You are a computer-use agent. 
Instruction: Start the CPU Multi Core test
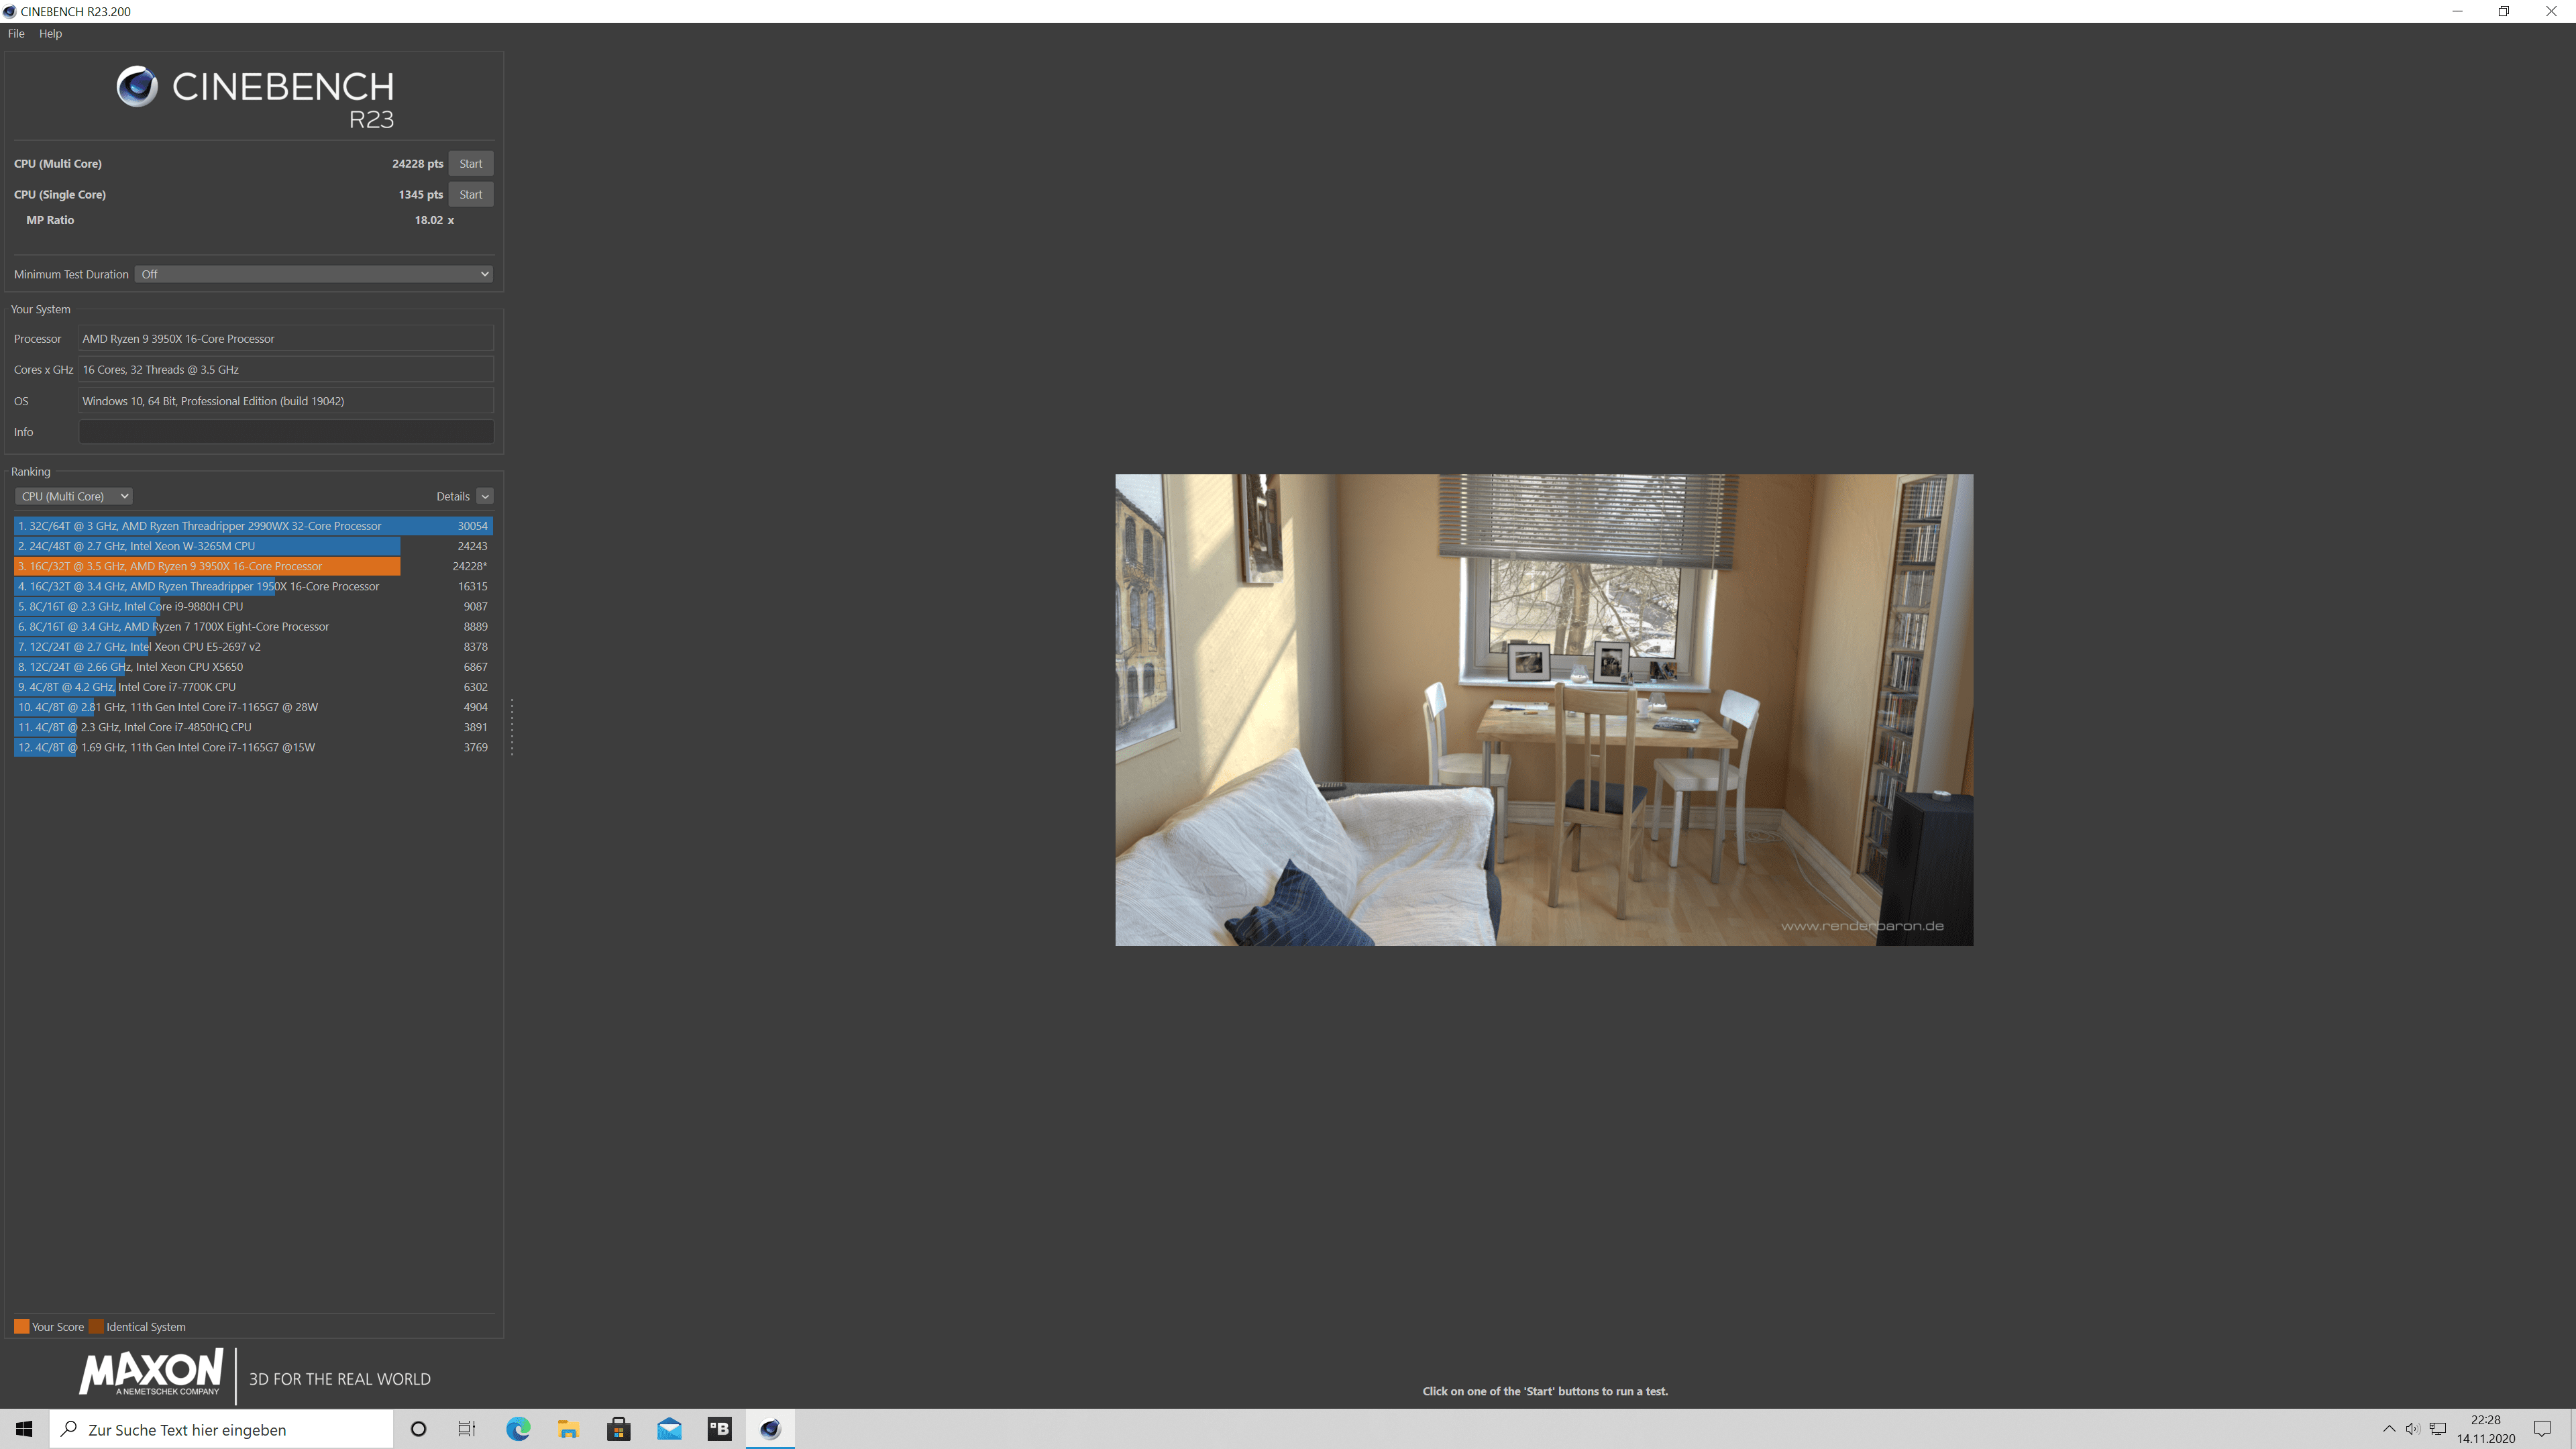470,164
